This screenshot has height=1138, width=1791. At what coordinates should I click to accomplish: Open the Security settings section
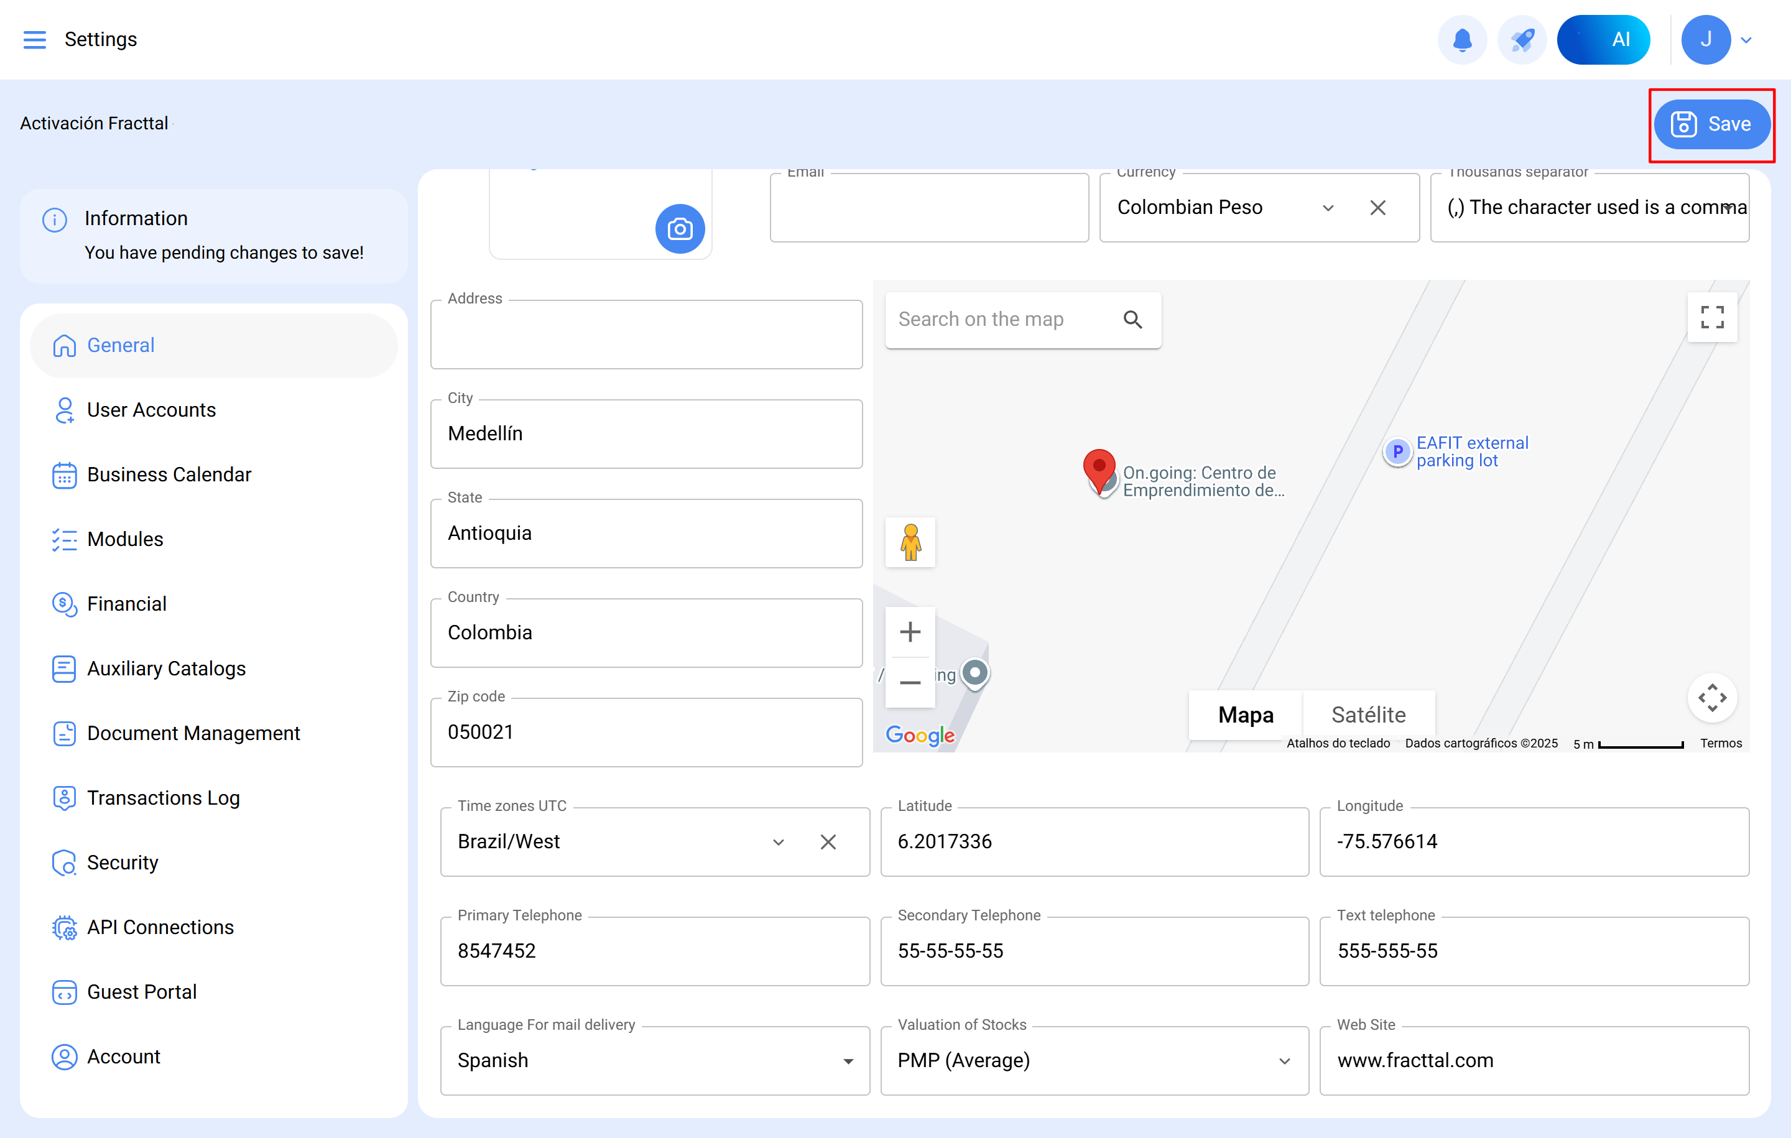(122, 863)
